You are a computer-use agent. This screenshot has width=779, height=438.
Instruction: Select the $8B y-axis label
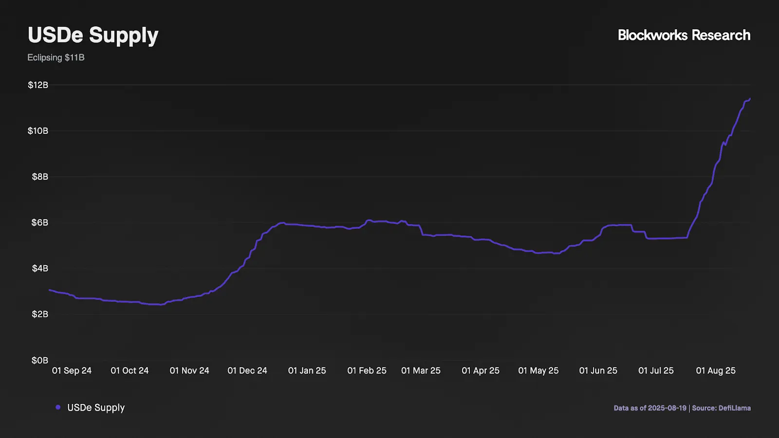40,177
